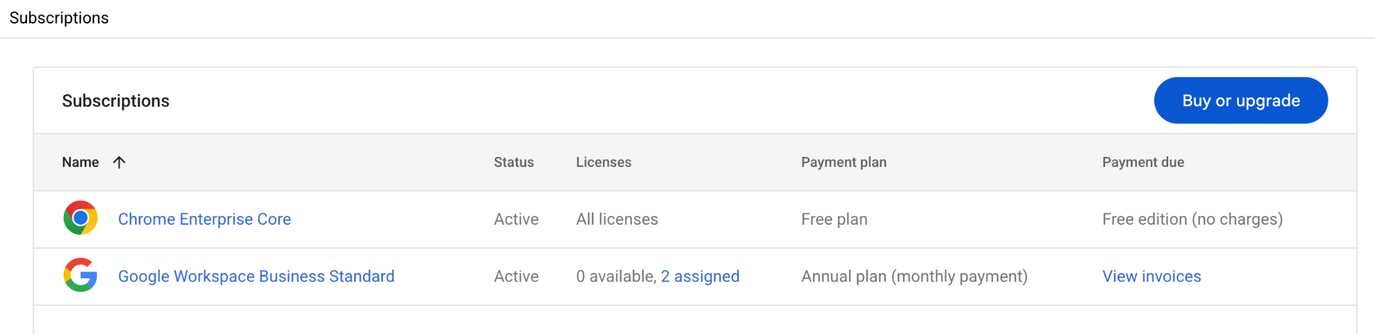Click the Subscriptions page title
The image size is (1375, 334).
[59, 18]
